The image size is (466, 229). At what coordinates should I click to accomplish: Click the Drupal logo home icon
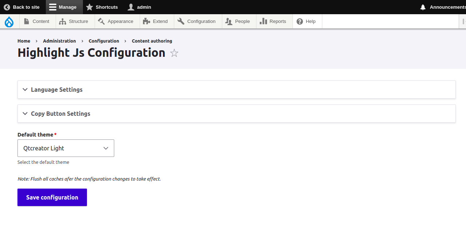pyautogui.click(x=9, y=22)
